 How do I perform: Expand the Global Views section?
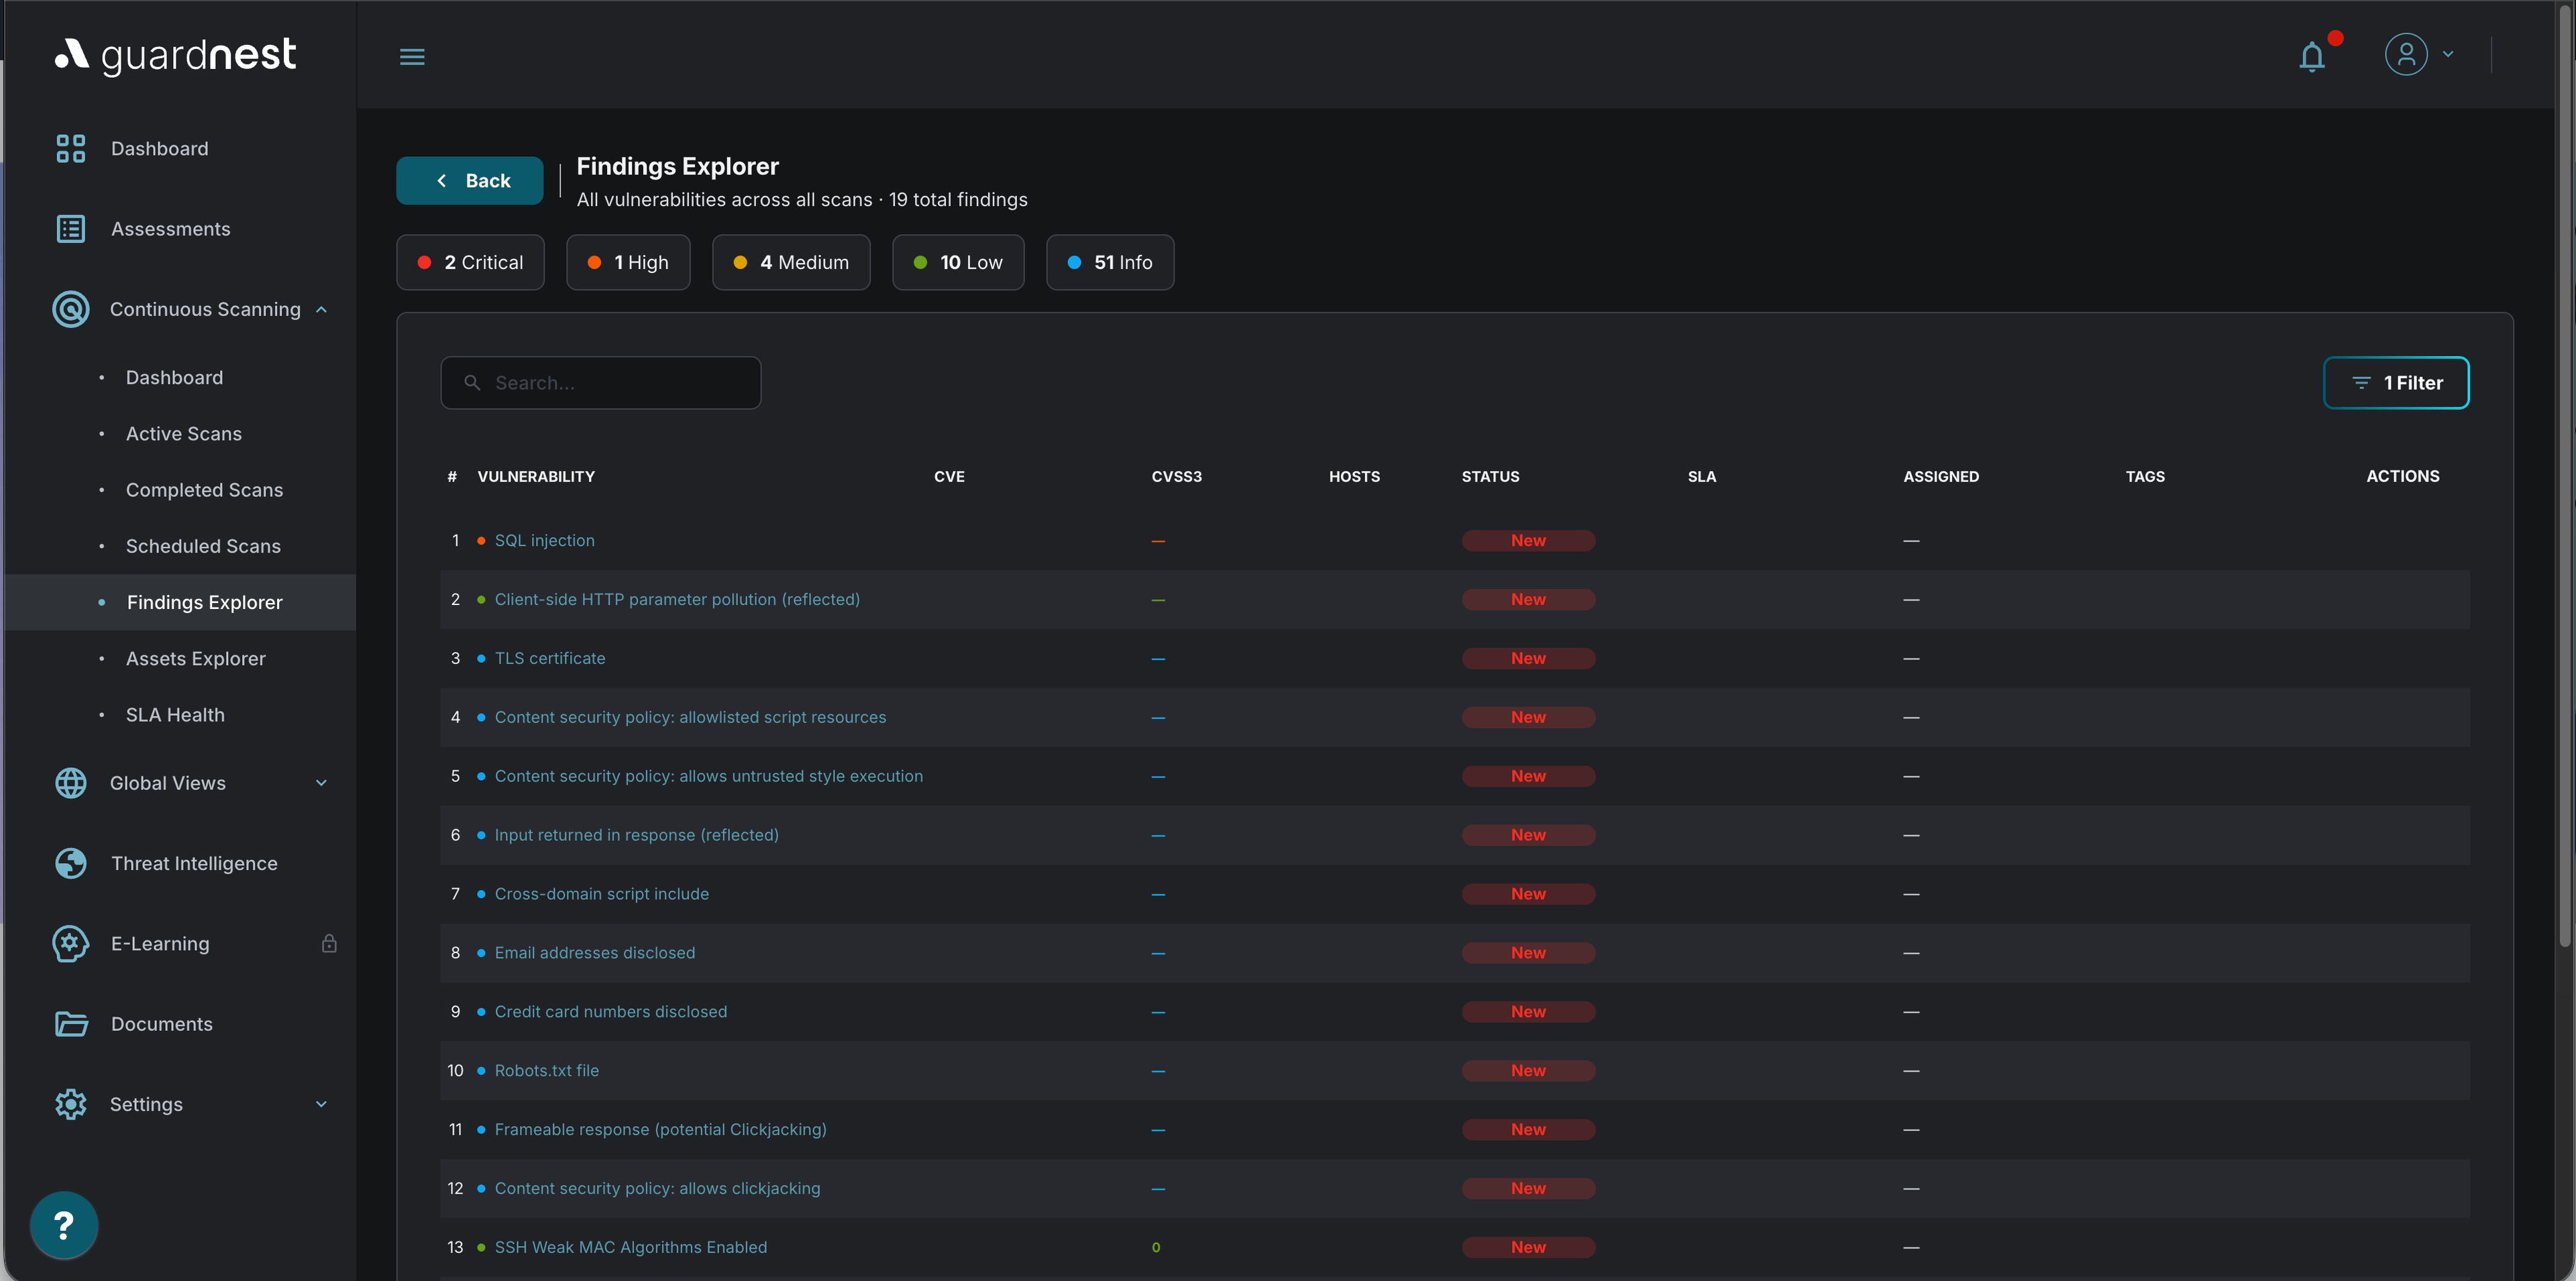coord(321,783)
